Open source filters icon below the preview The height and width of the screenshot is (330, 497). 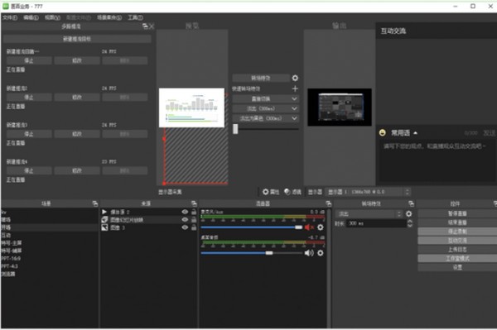[287, 192]
